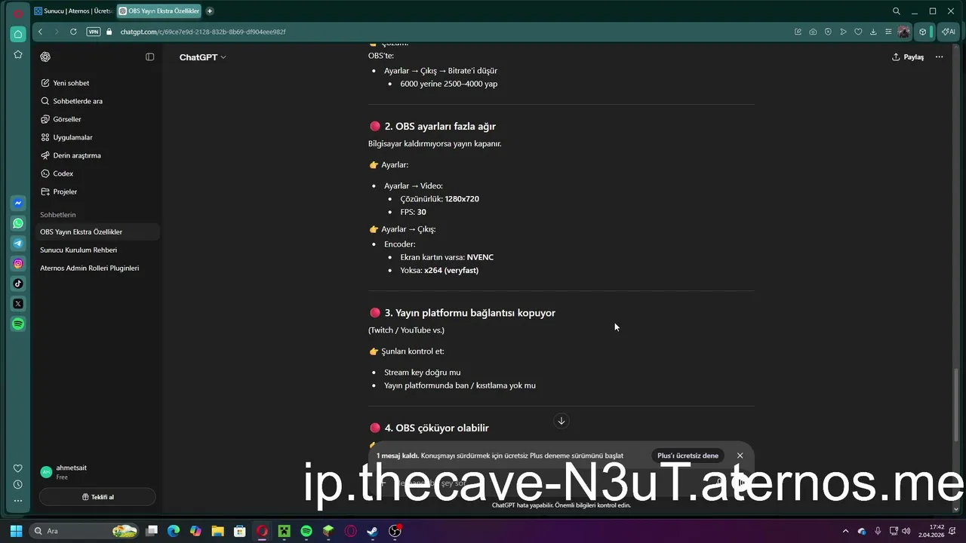966x543 pixels.
Task: Jump to bottom with down arrow
Action: [561, 421]
